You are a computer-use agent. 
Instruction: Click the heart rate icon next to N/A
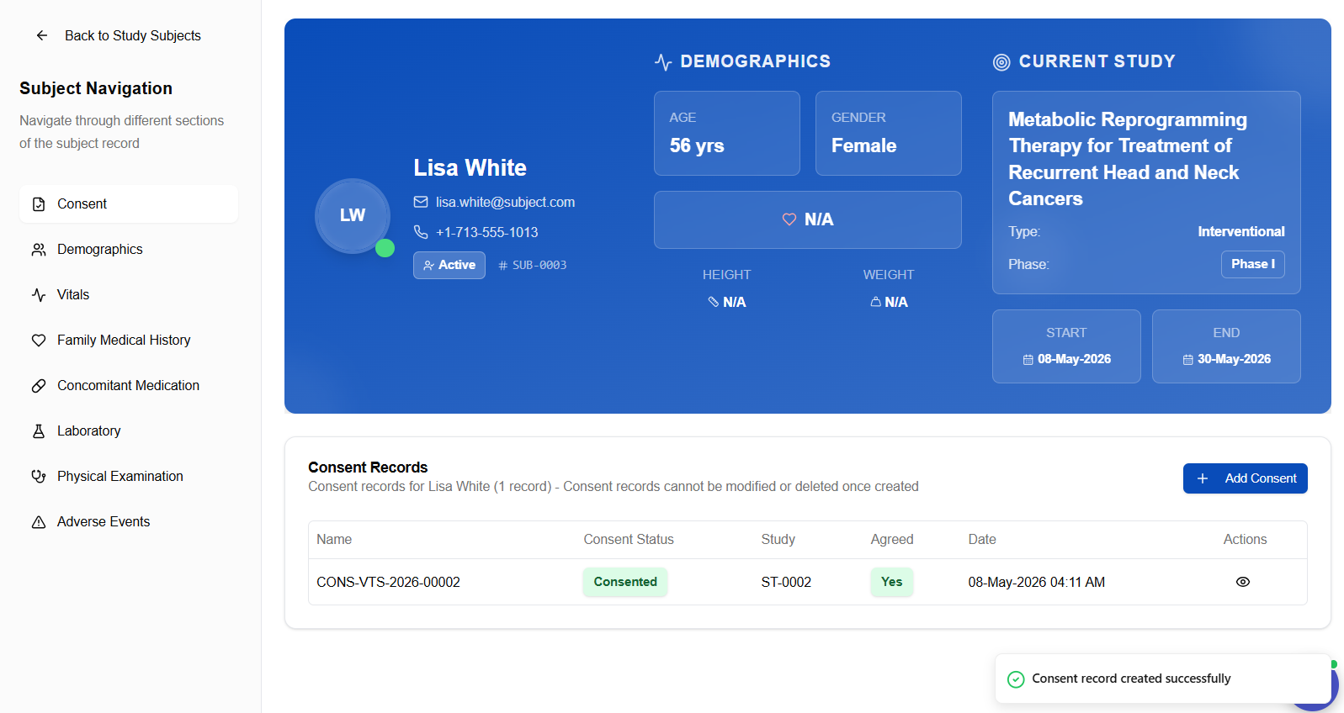tap(789, 219)
